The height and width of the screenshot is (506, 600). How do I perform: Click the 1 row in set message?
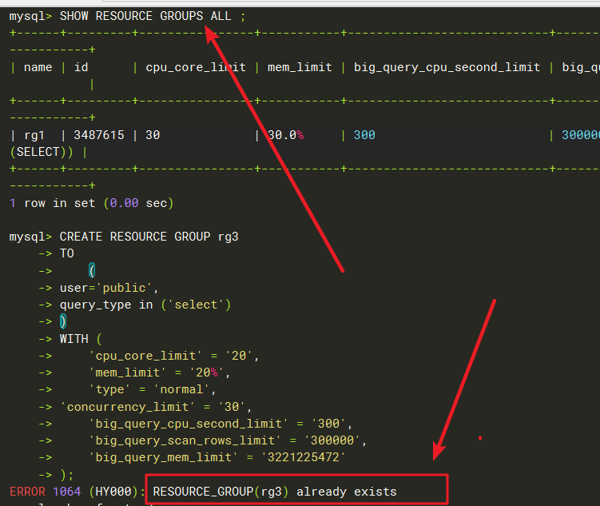[91, 203]
